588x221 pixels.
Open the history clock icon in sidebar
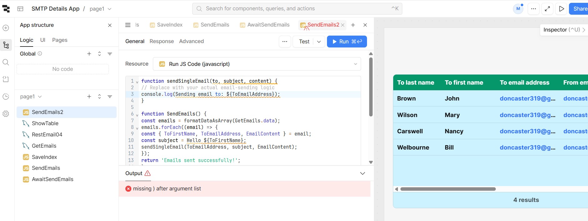pyautogui.click(x=6, y=97)
